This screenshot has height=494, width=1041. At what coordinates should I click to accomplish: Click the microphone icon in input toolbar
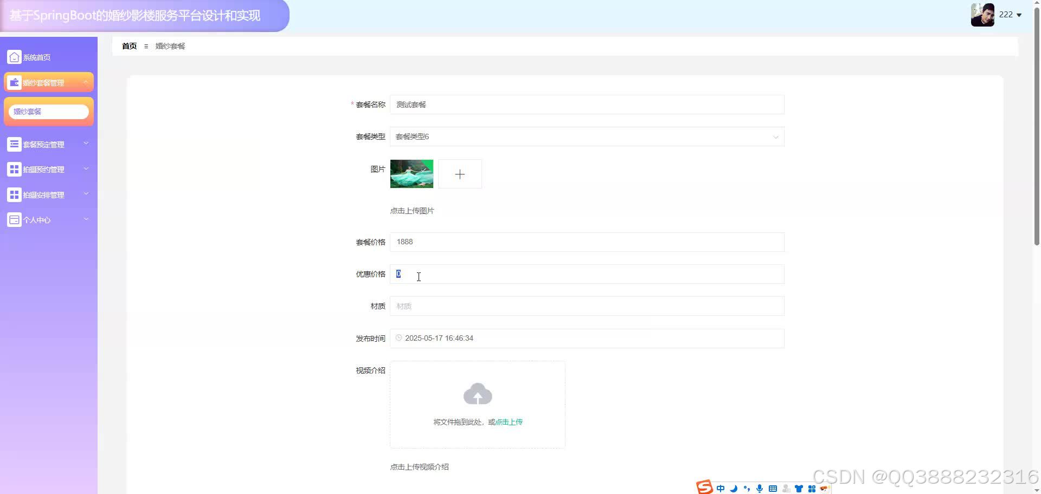pyautogui.click(x=759, y=488)
